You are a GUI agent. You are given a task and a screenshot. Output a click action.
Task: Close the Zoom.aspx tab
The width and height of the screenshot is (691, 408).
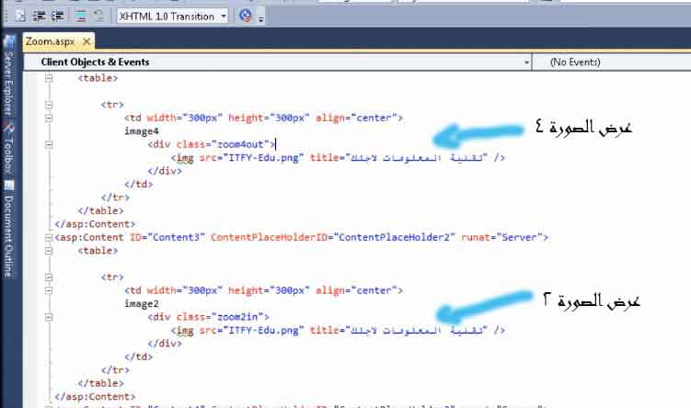pyautogui.click(x=86, y=41)
